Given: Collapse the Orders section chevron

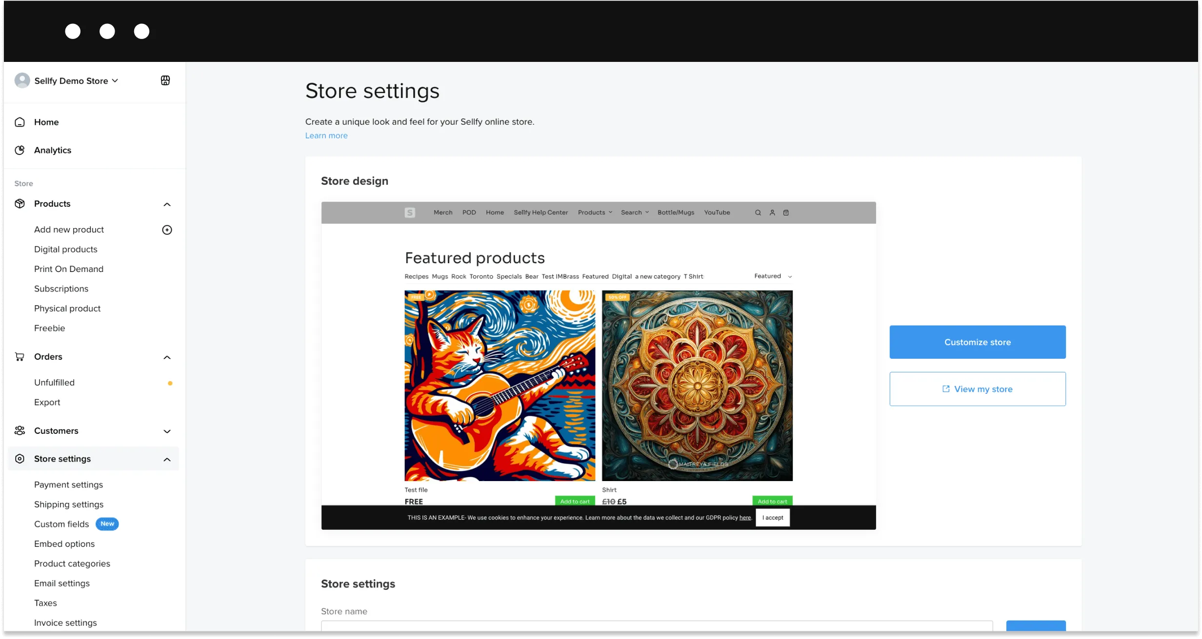Looking at the screenshot, I should pos(167,357).
